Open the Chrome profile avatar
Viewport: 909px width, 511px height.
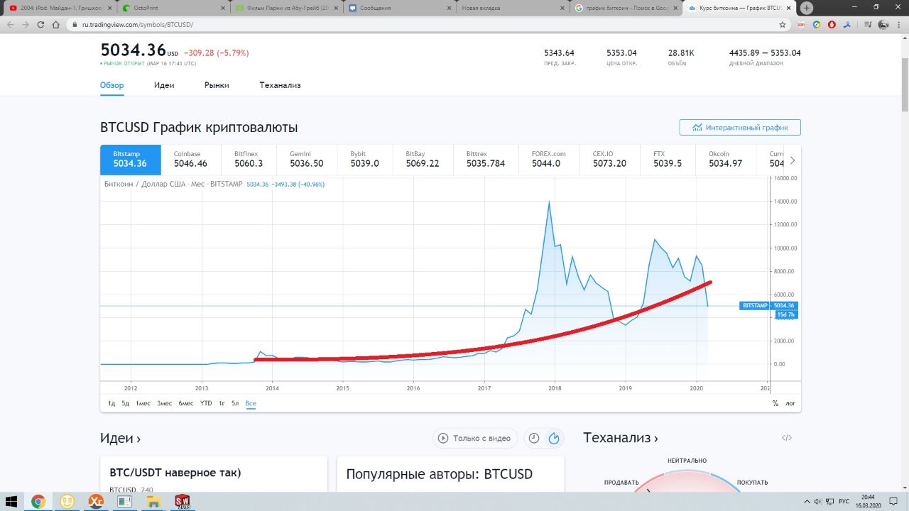(883, 24)
